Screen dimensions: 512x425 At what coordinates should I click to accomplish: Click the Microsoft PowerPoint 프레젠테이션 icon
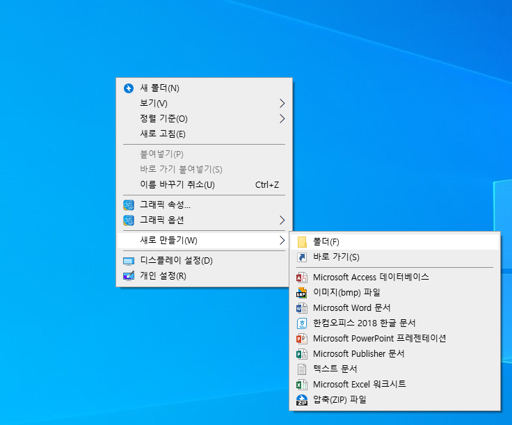pyautogui.click(x=301, y=339)
